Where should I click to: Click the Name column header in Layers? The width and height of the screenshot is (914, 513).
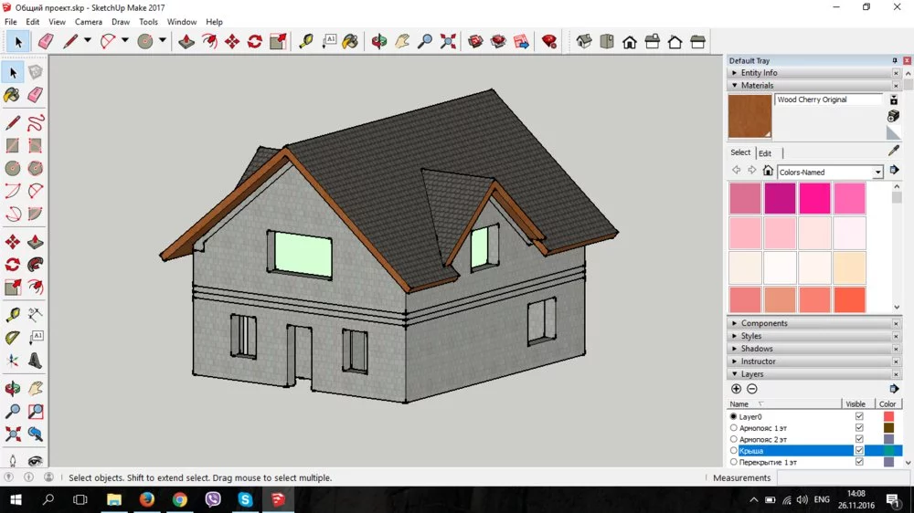pyautogui.click(x=739, y=403)
